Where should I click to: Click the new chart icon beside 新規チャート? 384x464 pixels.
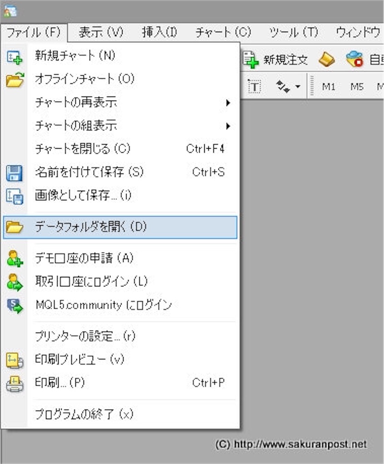[x=14, y=55]
